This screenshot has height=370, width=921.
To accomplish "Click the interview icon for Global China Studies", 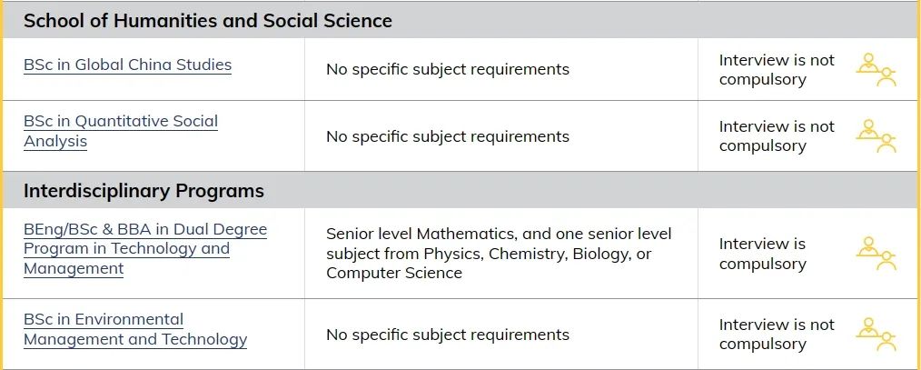I will tap(876, 69).
